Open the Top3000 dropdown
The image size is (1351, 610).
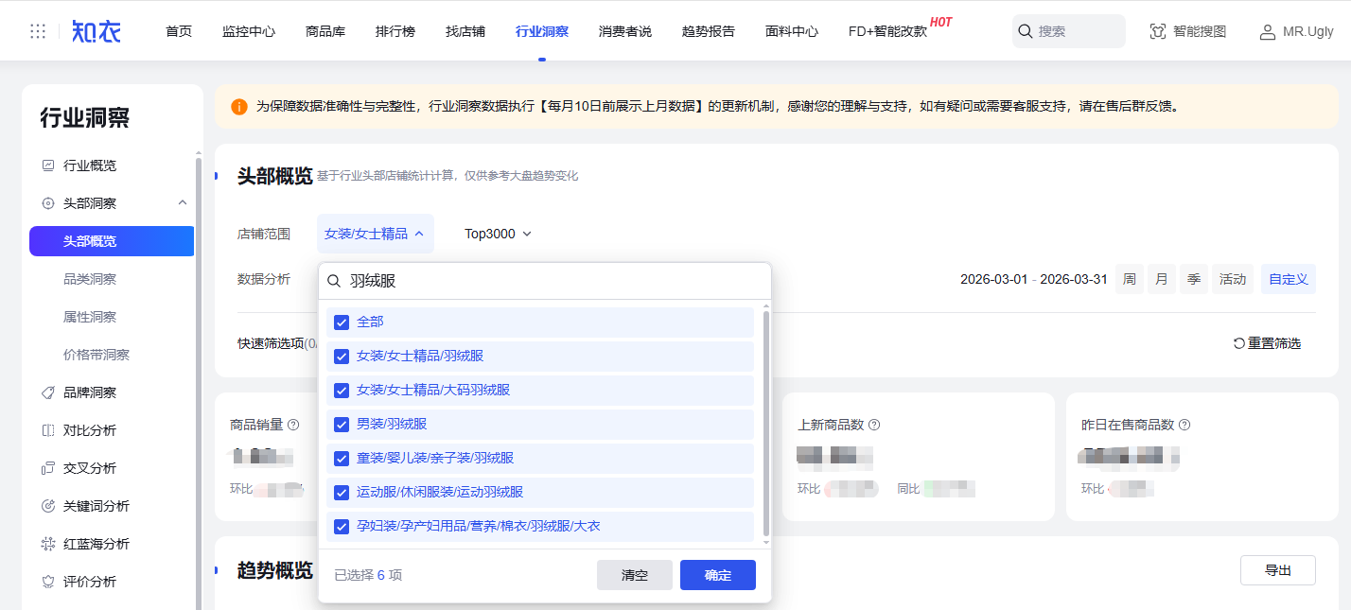click(x=499, y=234)
